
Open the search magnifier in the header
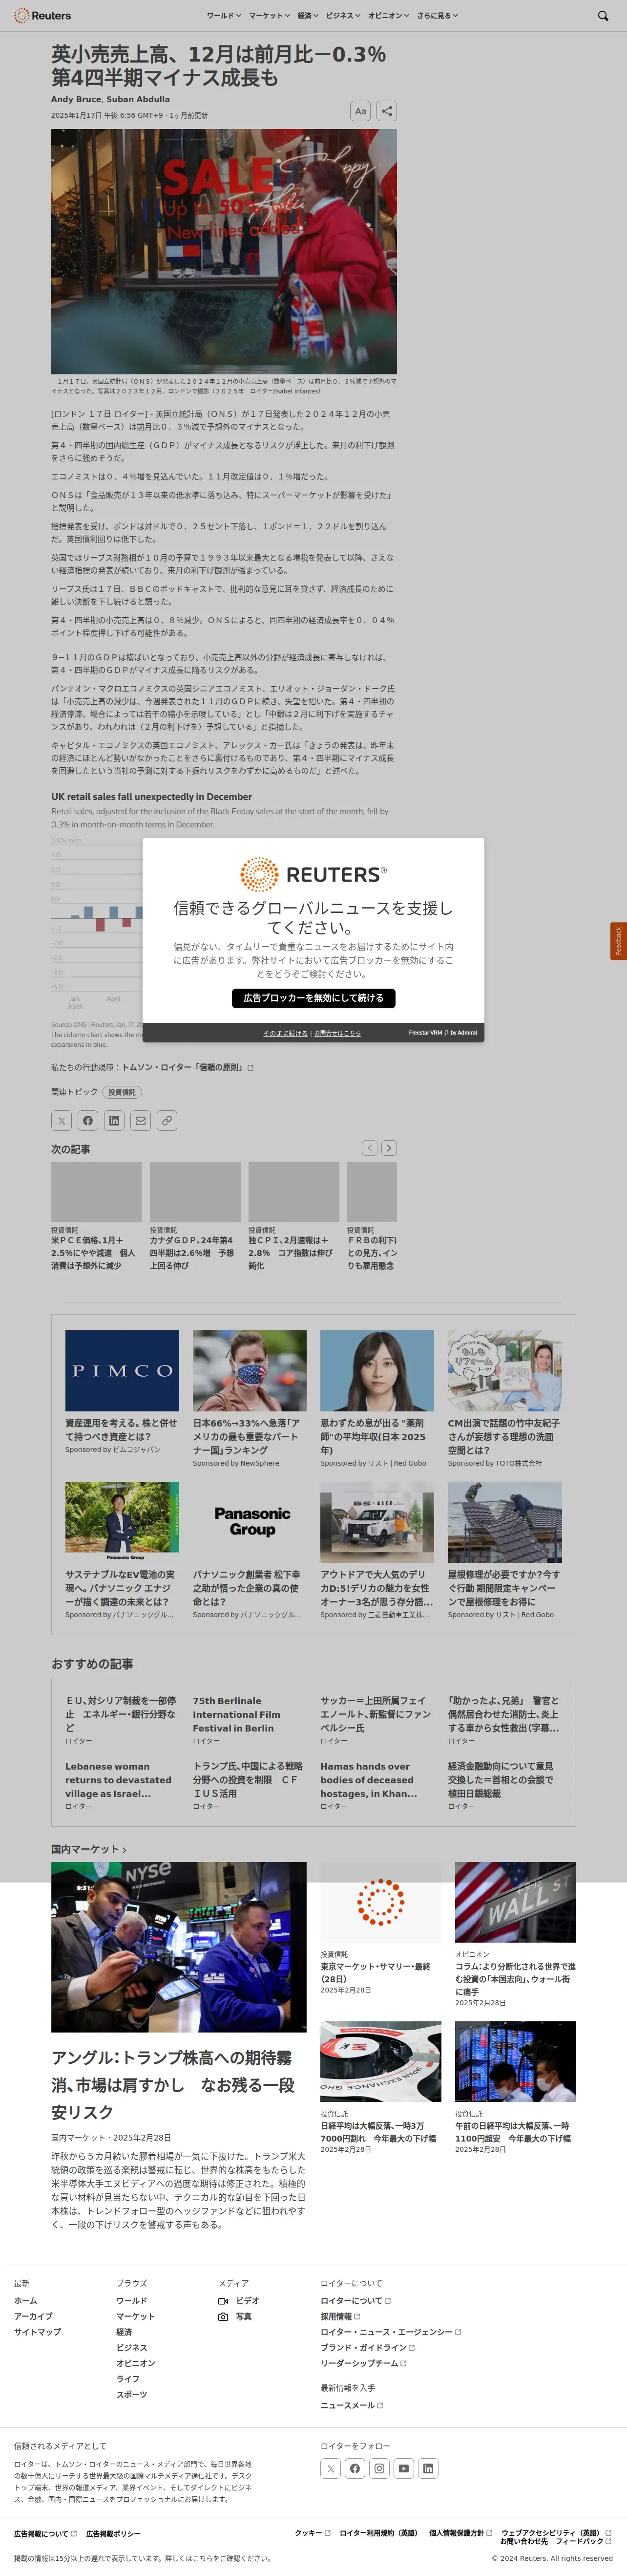point(602,16)
